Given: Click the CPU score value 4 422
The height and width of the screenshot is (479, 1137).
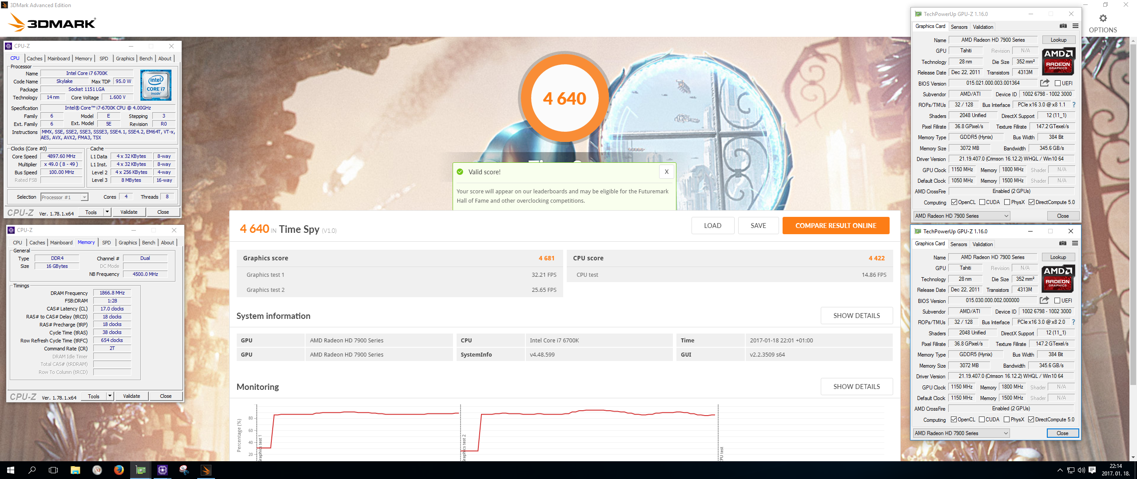Looking at the screenshot, I should point(877,258).
